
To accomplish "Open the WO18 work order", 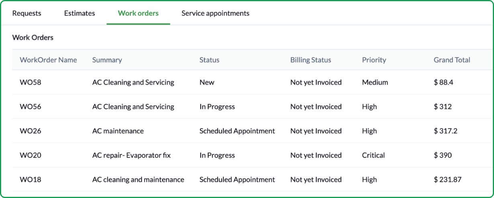I will 31,180.
